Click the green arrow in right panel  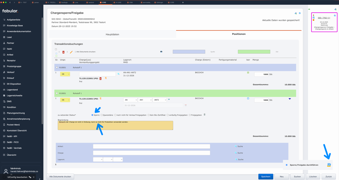click(309, 9)
